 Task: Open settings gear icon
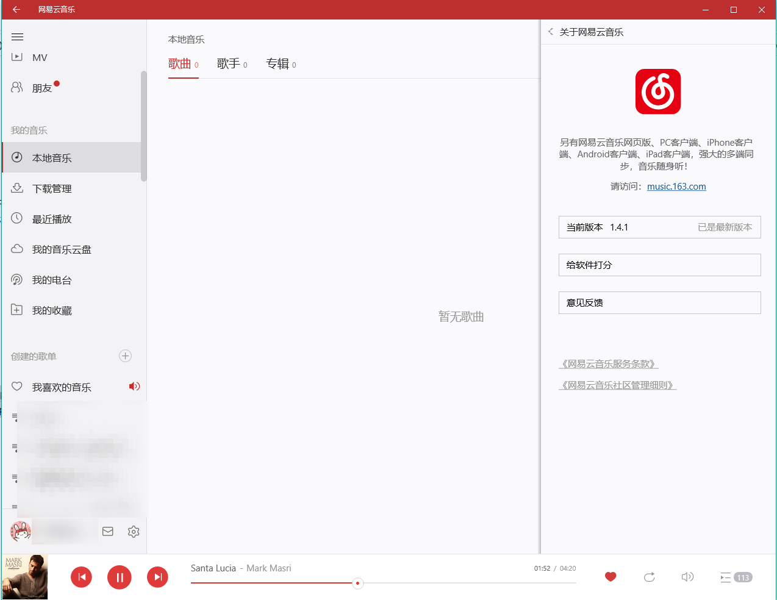[134, 532]
